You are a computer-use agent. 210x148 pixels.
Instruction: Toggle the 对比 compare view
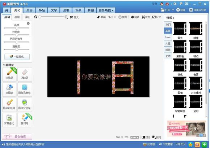point(146,137)
